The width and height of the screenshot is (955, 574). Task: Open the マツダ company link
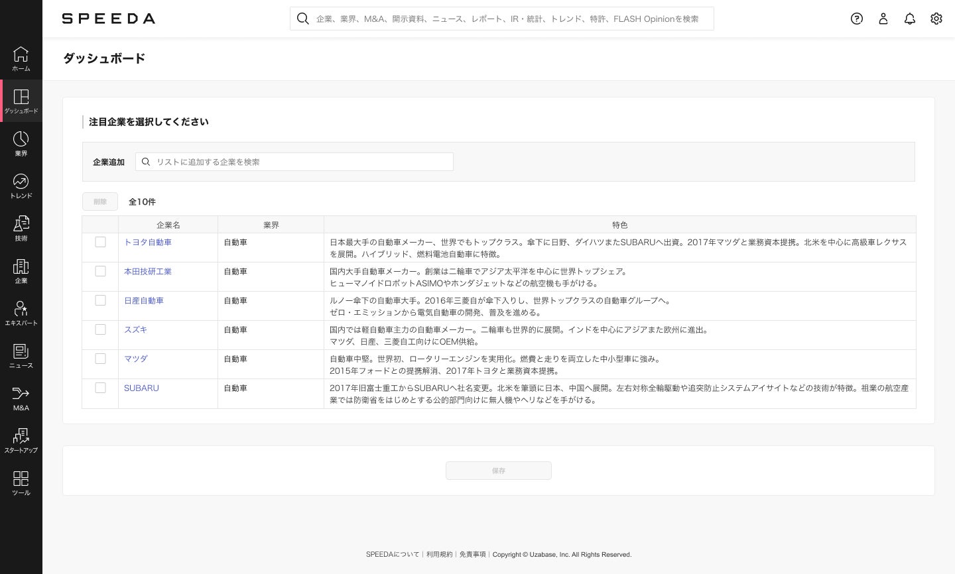pyautogui.click(x=136, y=359)
